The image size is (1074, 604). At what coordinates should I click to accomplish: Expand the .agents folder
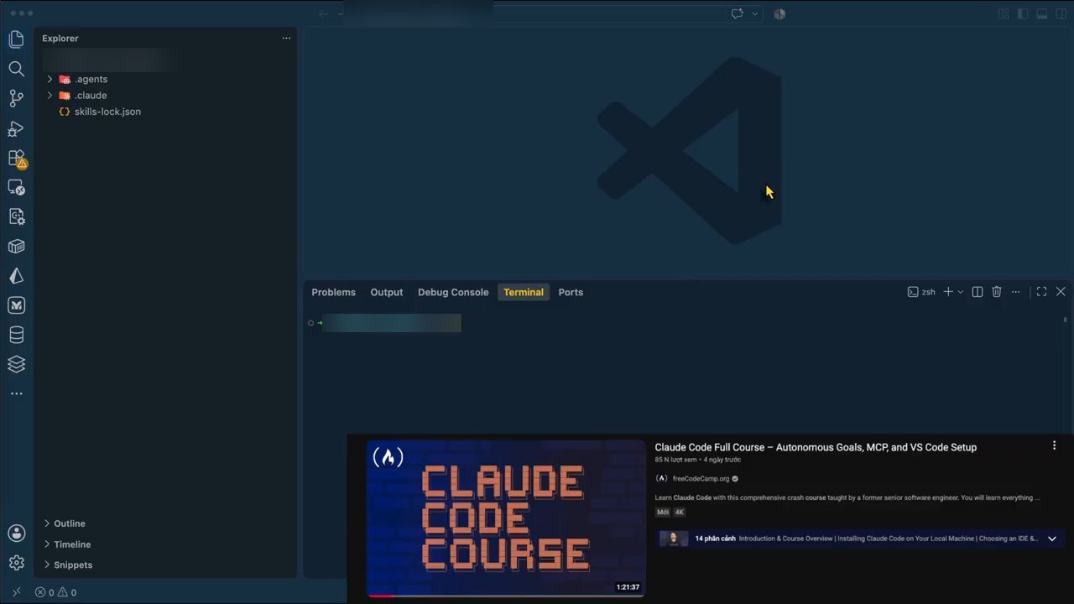[91, 80]
